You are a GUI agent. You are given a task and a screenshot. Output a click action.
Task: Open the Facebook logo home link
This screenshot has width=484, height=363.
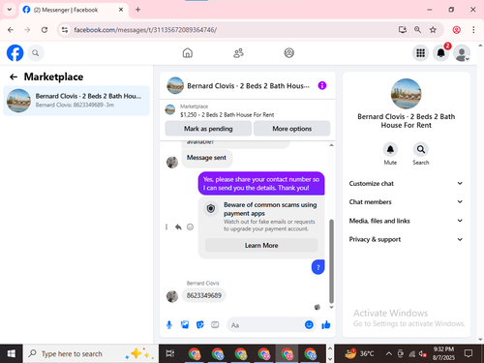(x=15, y=53)
